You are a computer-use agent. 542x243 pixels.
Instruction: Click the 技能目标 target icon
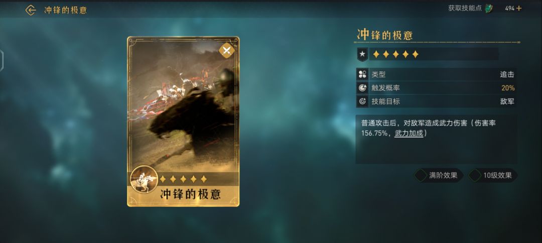point(362,101)
